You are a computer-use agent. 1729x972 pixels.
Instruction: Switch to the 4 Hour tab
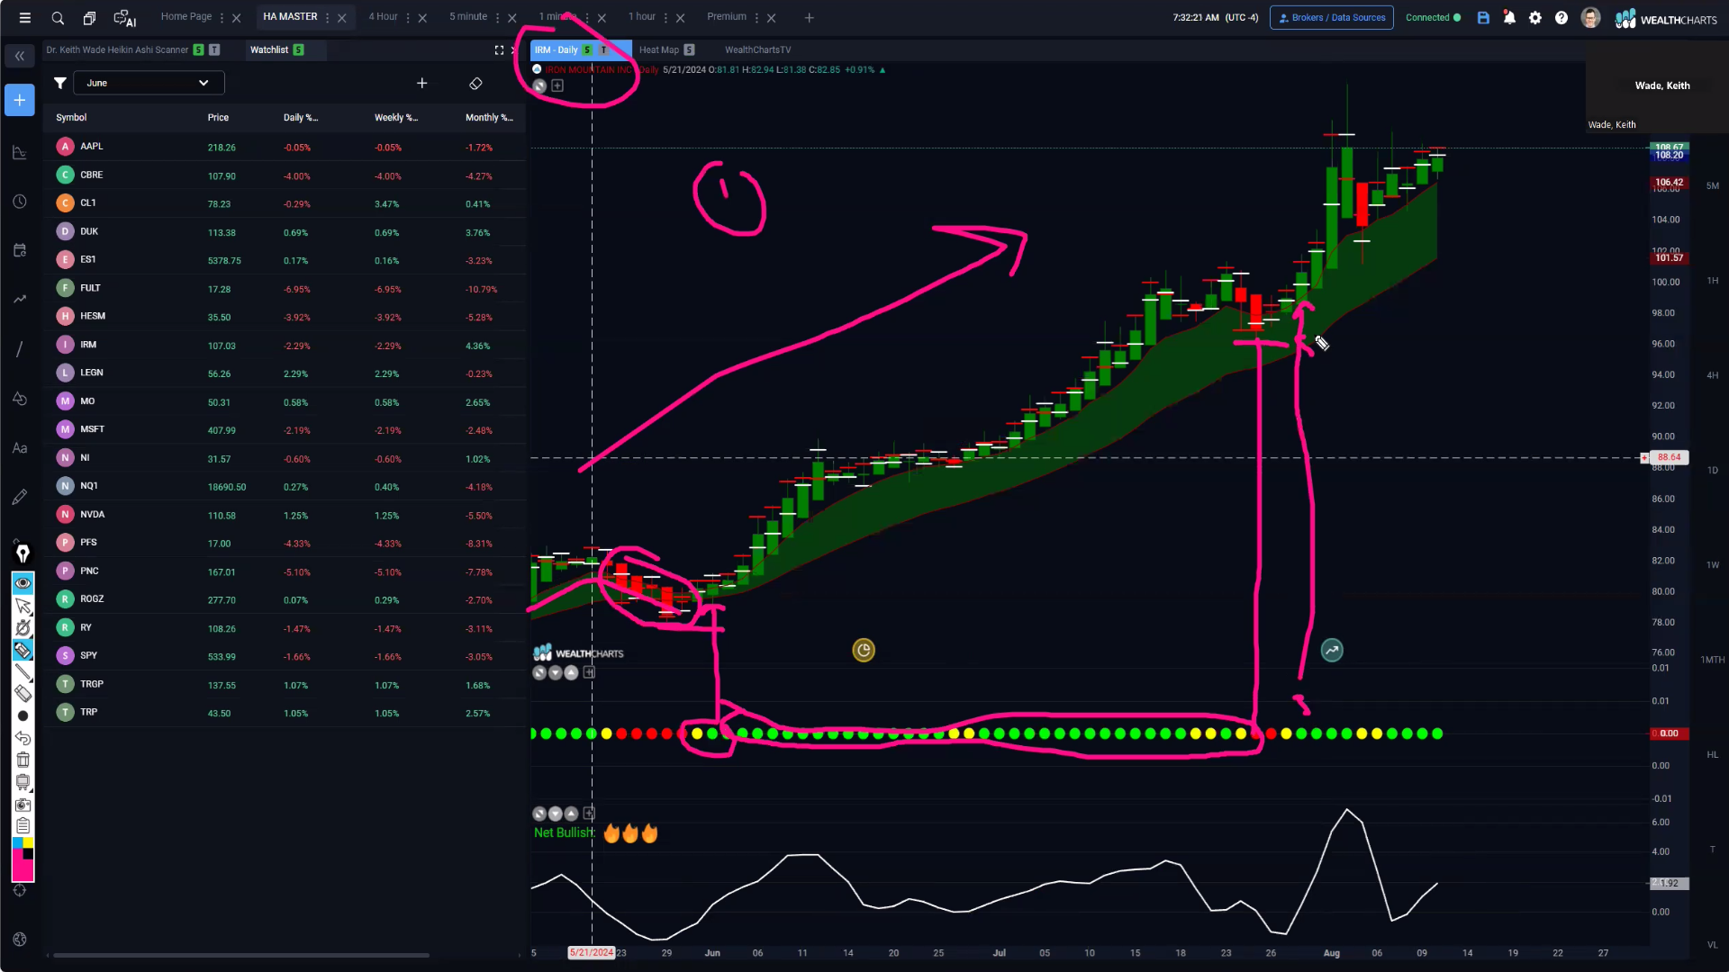pos(383,16)
